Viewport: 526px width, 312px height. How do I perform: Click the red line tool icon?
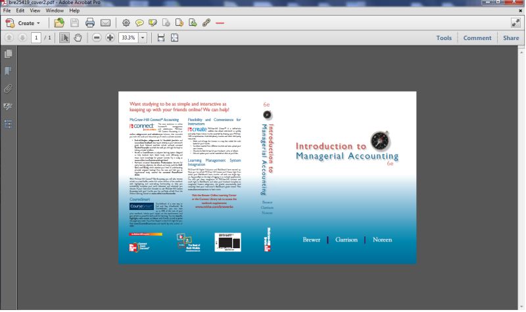[220, 23]
